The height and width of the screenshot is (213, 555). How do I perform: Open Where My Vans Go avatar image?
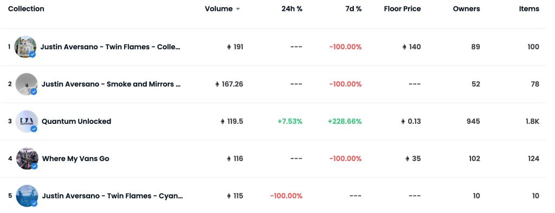point(27,158)
